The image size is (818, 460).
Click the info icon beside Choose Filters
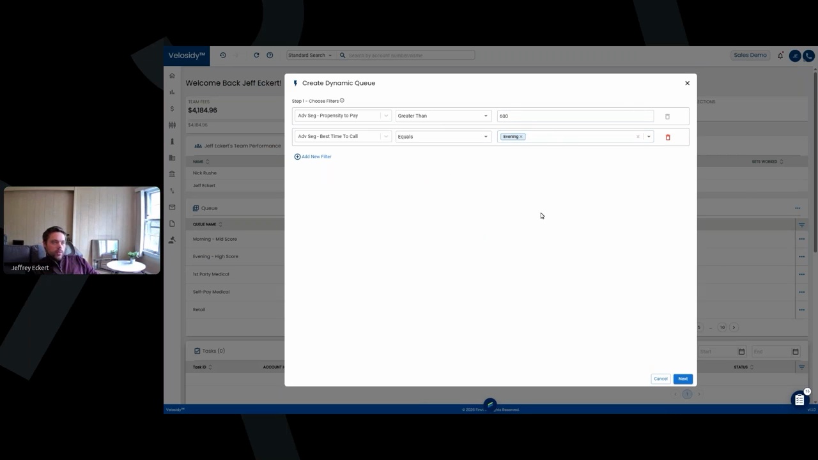click(x=342, y=101)
